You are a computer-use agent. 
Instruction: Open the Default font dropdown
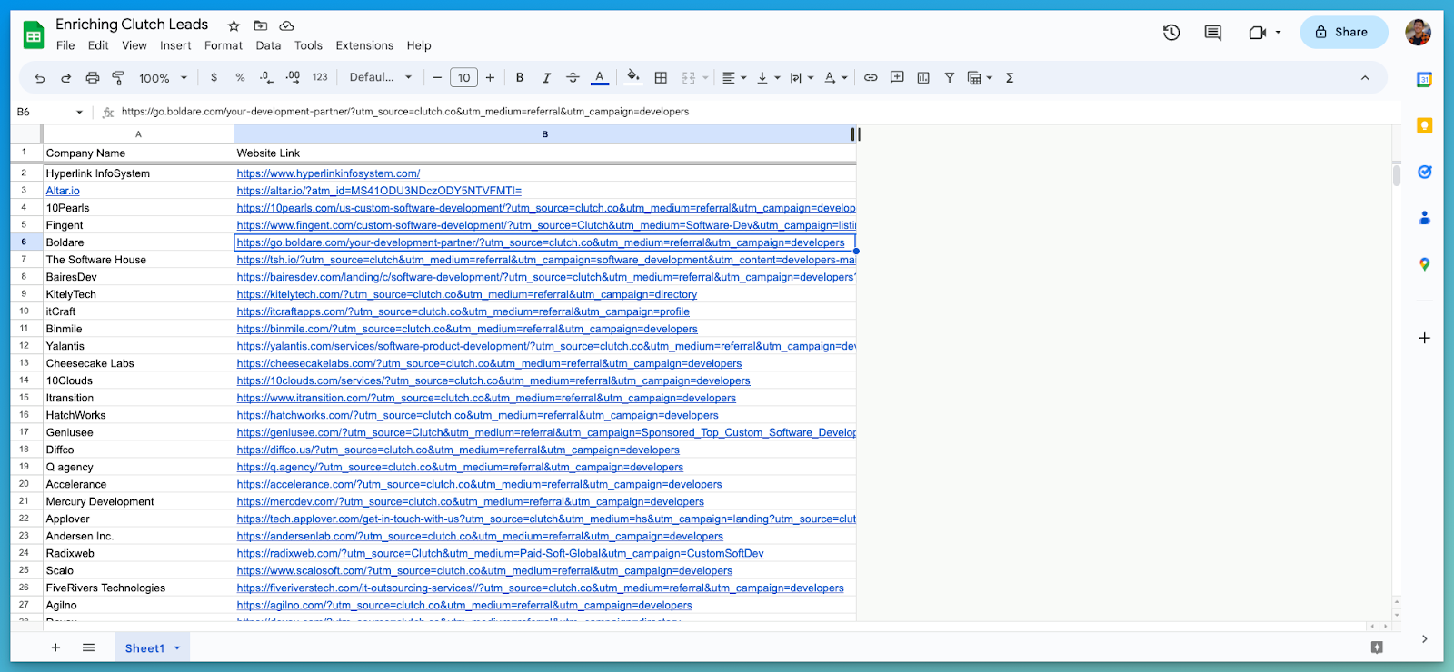coord(381,78)
